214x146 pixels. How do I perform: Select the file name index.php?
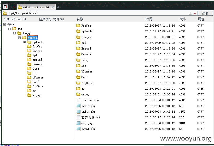coord(88,112)
